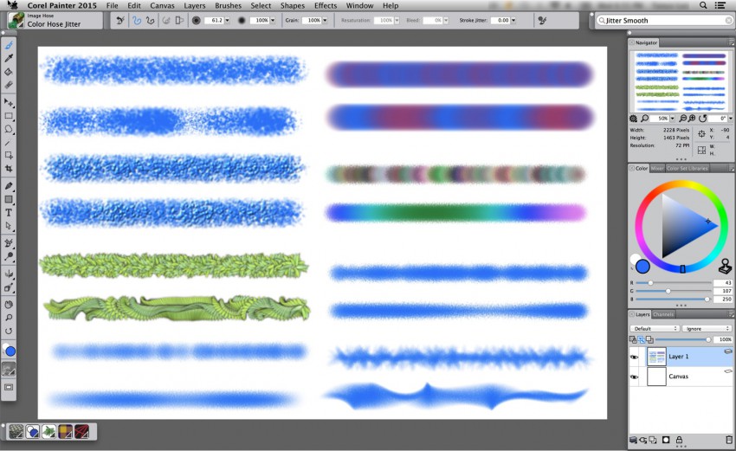Select the Rotate Page tool

click(9, 331)
